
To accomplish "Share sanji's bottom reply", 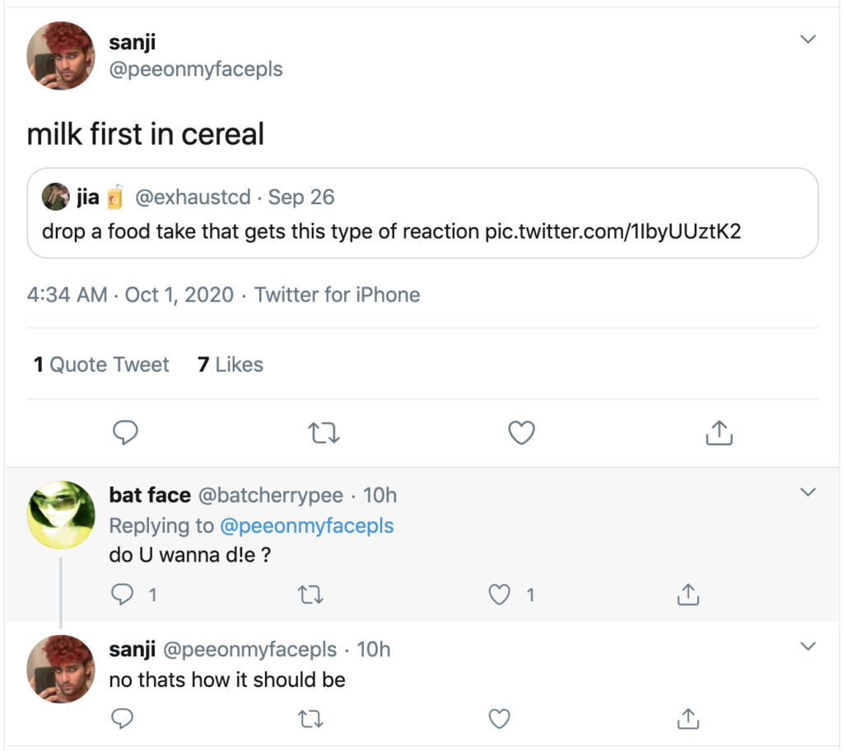I will [x=687, y=718].
